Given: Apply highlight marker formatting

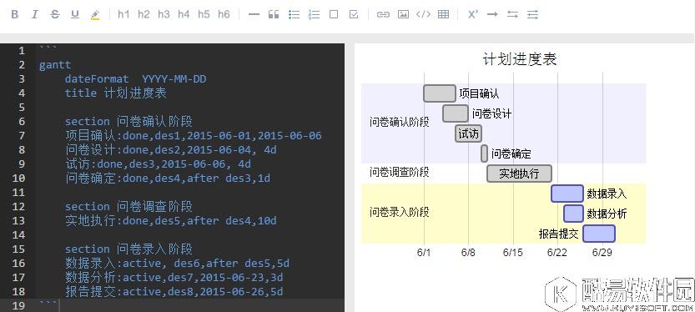Looking at the screenshot, I should point(95,15).
